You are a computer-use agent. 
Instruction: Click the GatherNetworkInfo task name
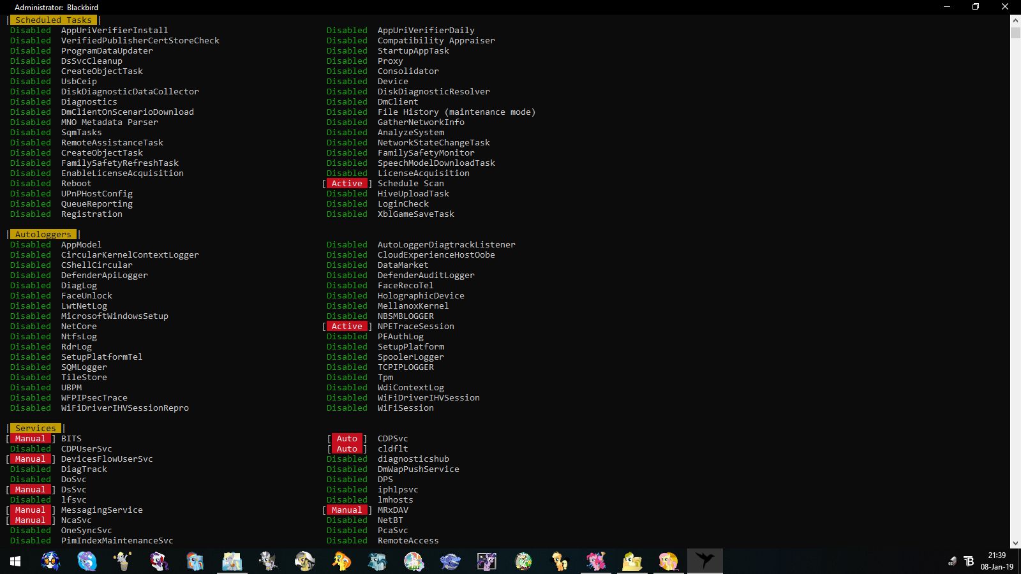421,122
